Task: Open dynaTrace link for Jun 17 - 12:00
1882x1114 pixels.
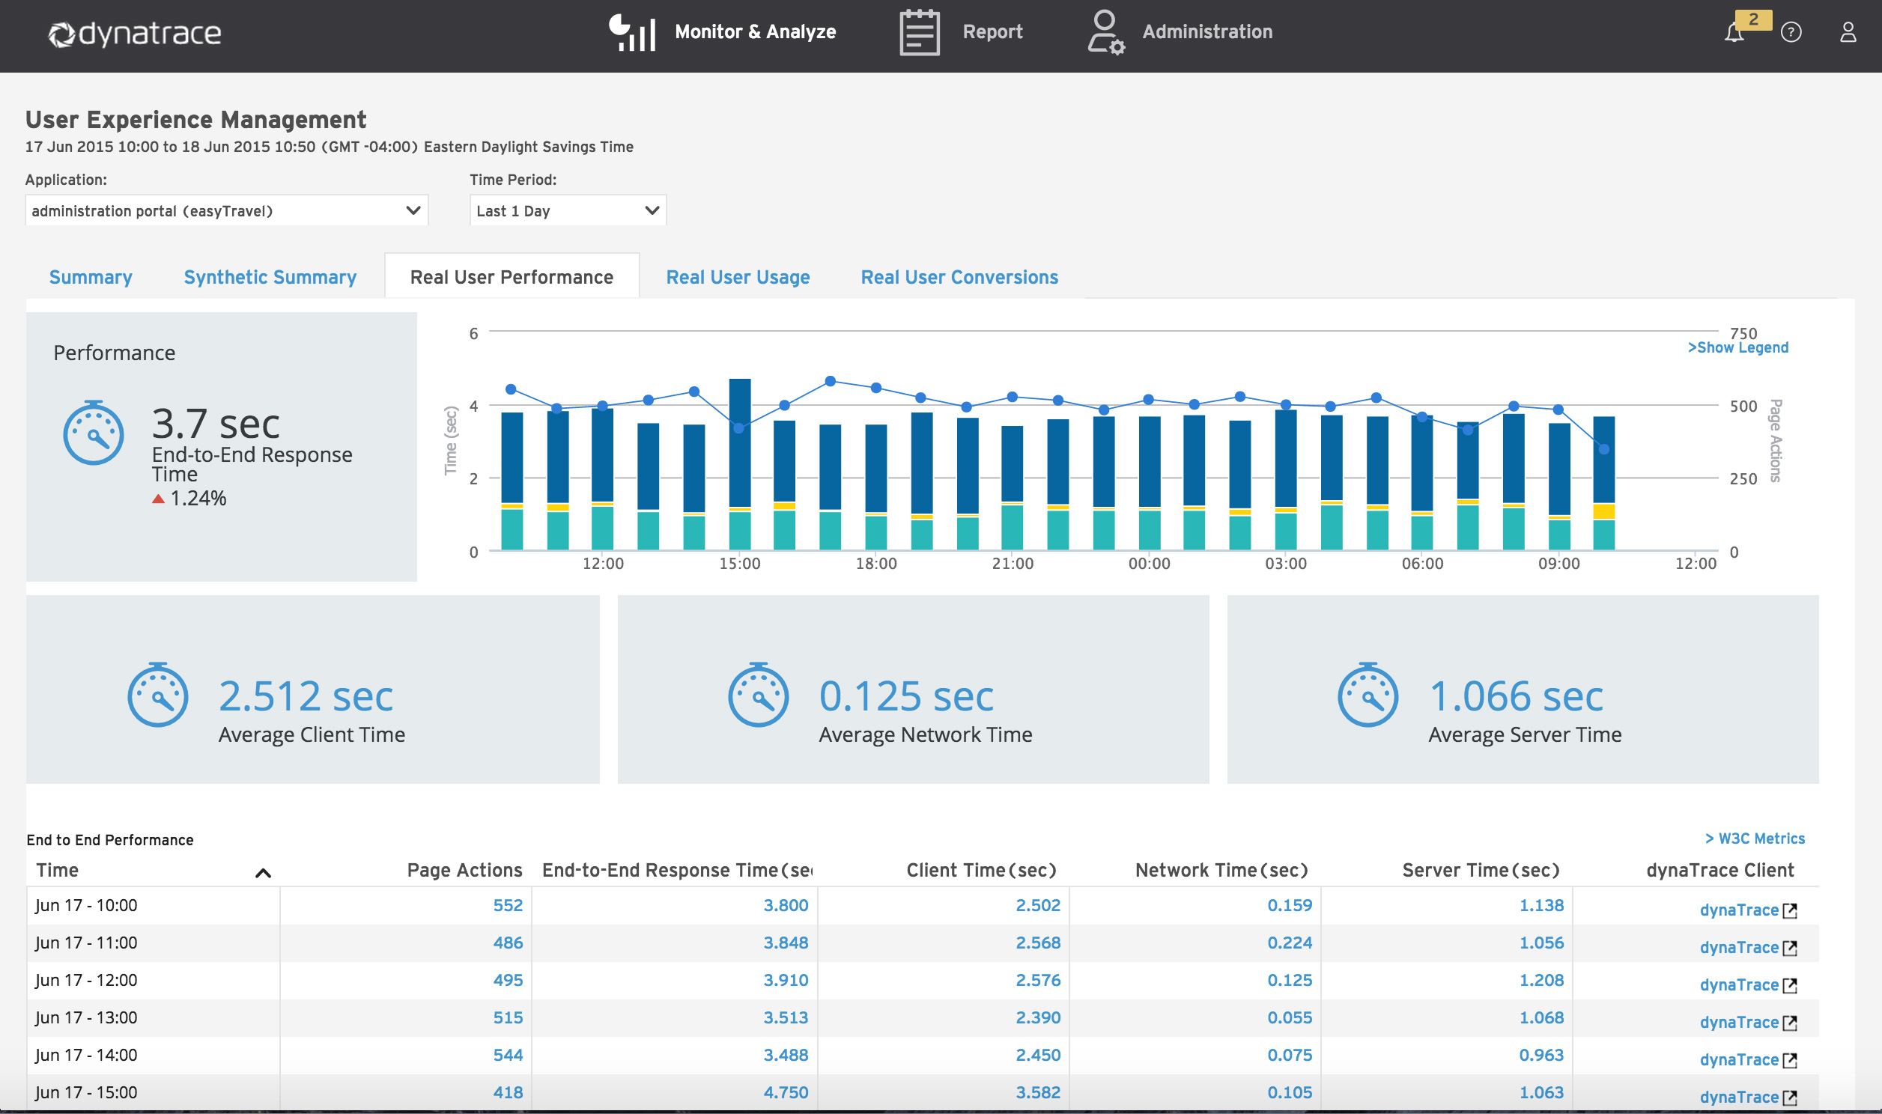Action: coord(1740,985)
